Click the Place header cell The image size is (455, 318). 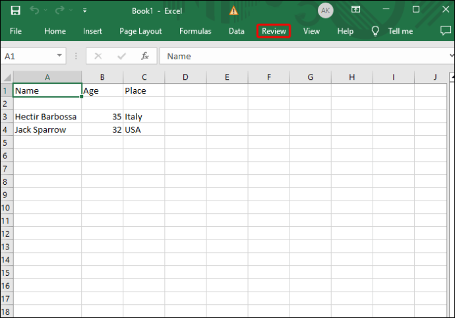coord(144,90)
